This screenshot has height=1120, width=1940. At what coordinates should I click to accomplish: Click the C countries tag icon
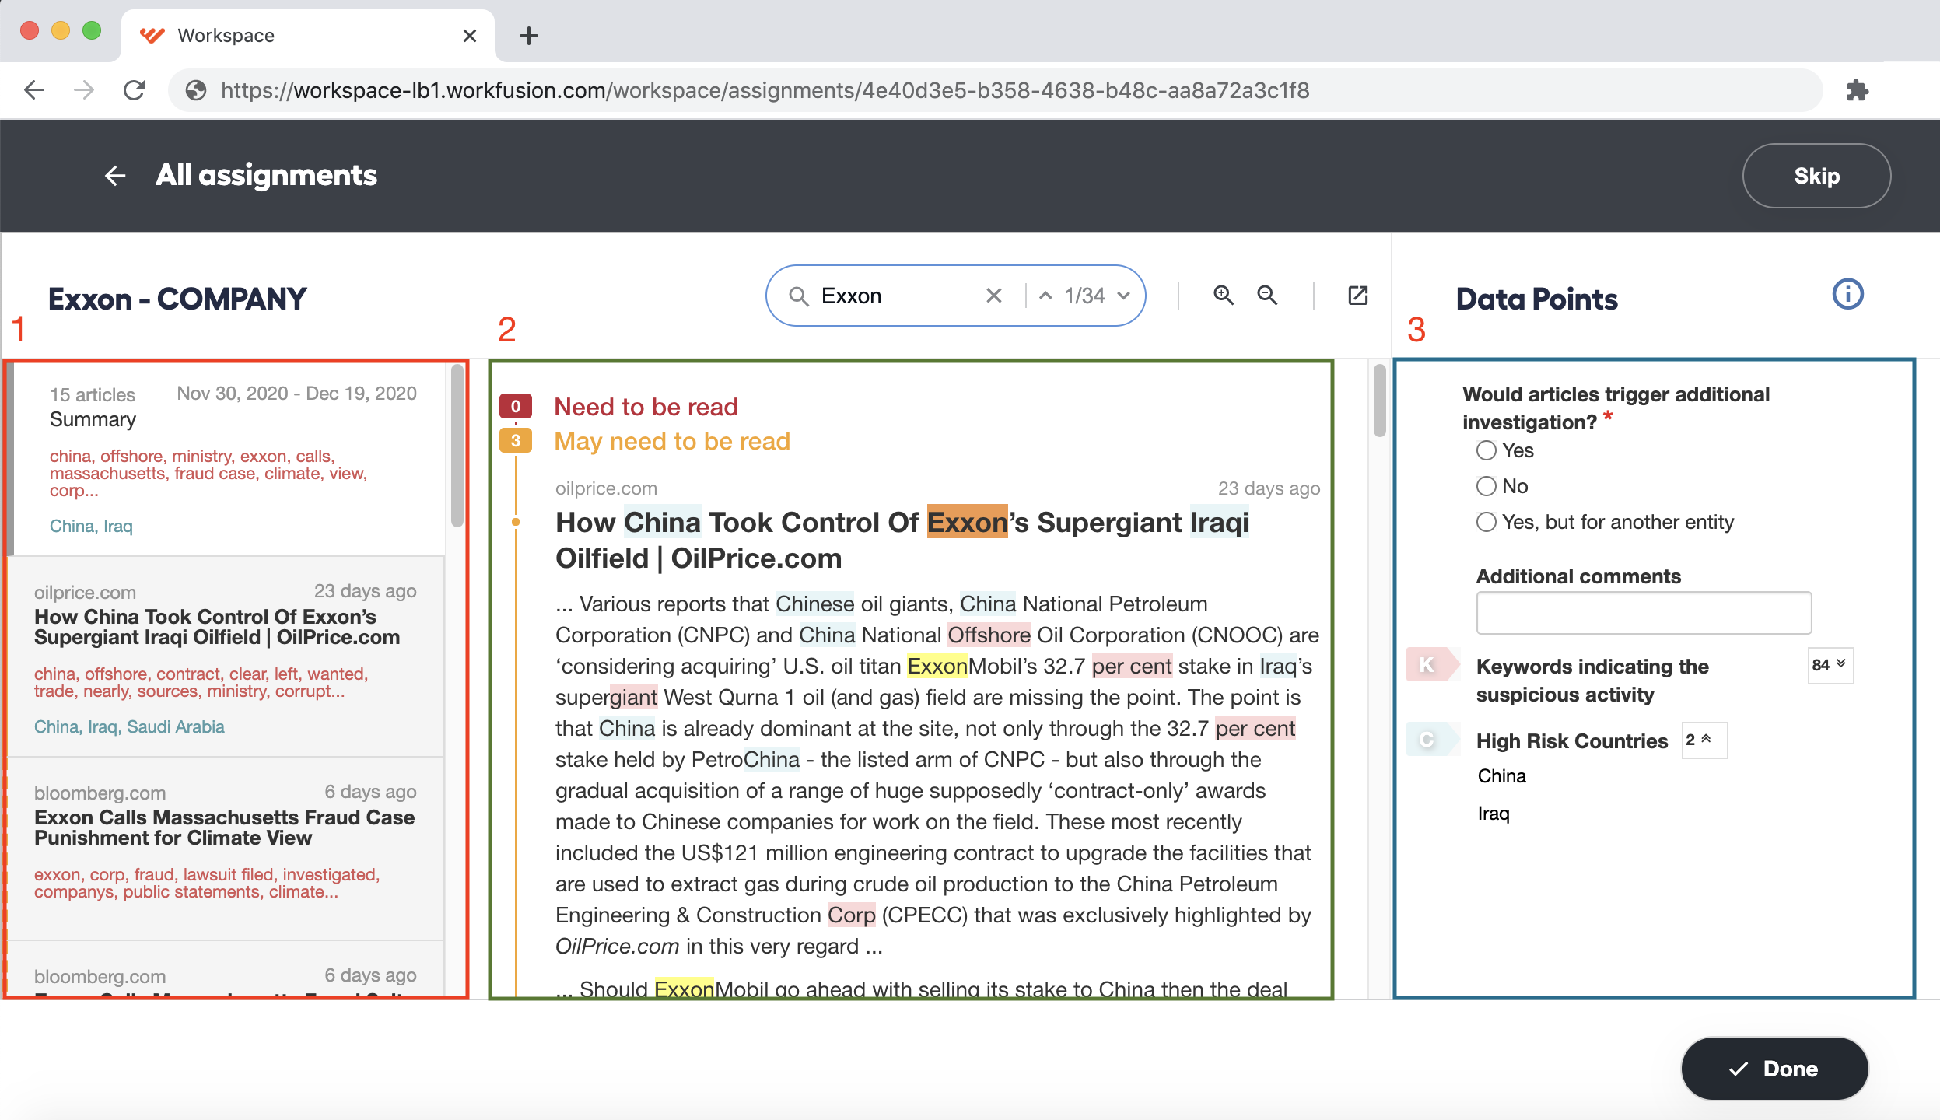[1432, 740]
